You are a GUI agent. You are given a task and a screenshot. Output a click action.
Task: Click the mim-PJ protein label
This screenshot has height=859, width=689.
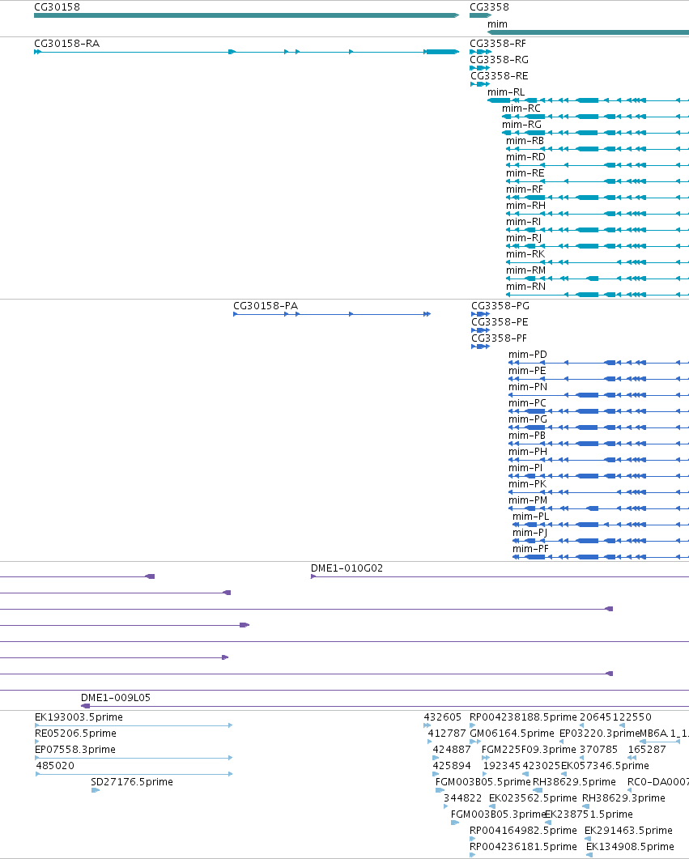tap(530, 533)
